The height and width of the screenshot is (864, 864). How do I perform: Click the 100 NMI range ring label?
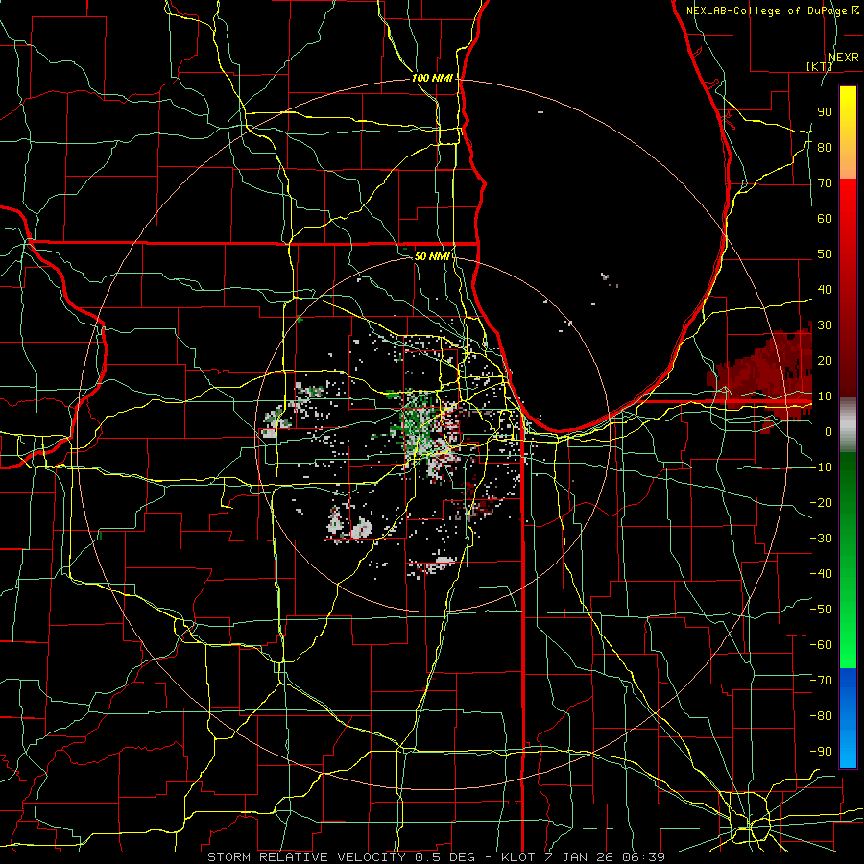[433, 79]
